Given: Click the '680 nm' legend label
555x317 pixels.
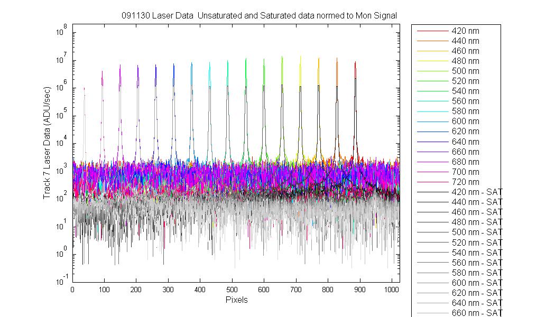Looking at the screenshot, I should click(x=465, y=162).
